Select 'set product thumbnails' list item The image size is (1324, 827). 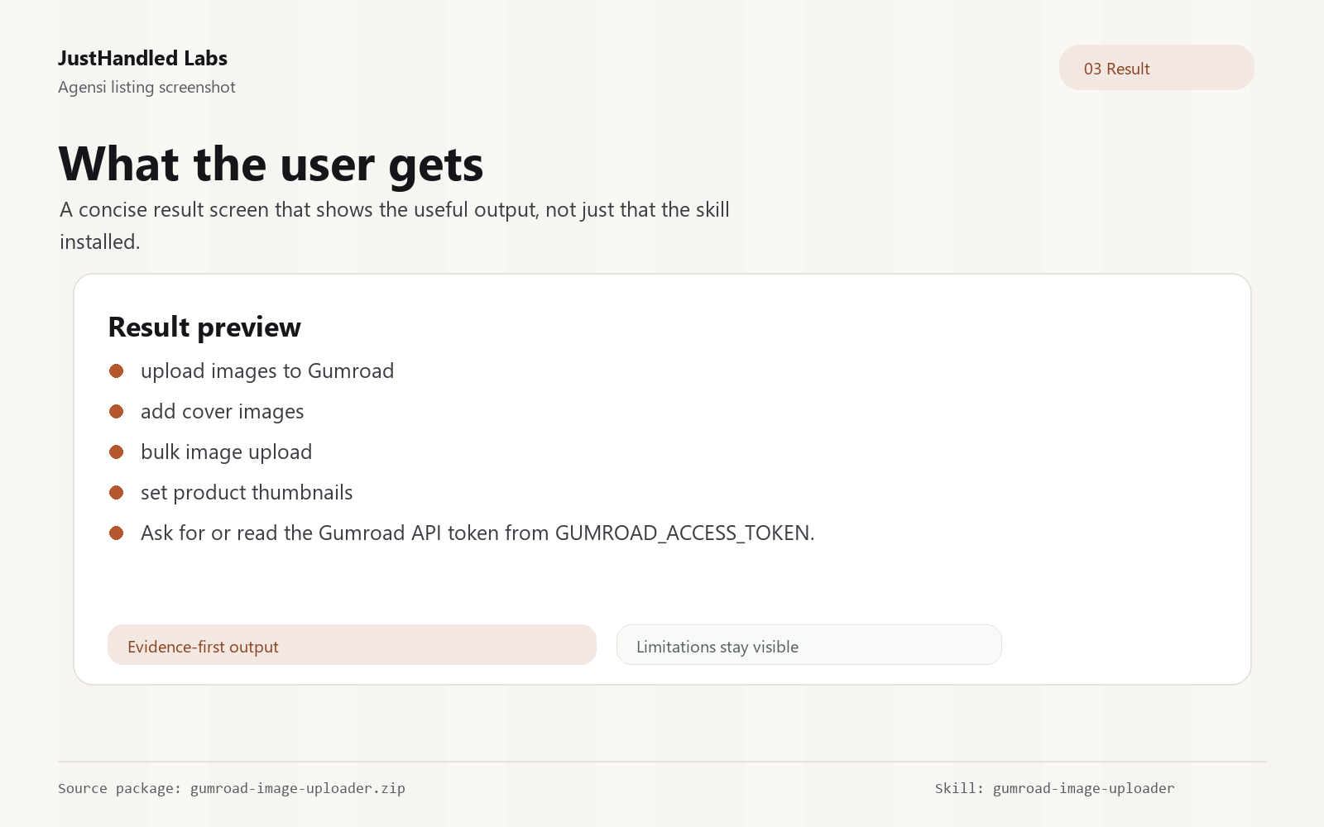(247, 493)
